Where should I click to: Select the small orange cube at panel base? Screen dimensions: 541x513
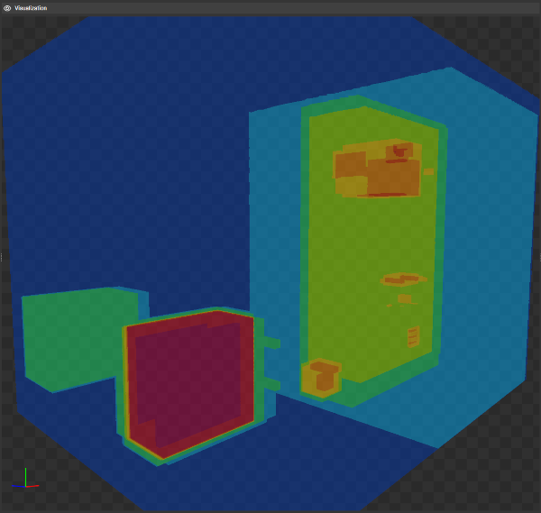pos(322,379)
